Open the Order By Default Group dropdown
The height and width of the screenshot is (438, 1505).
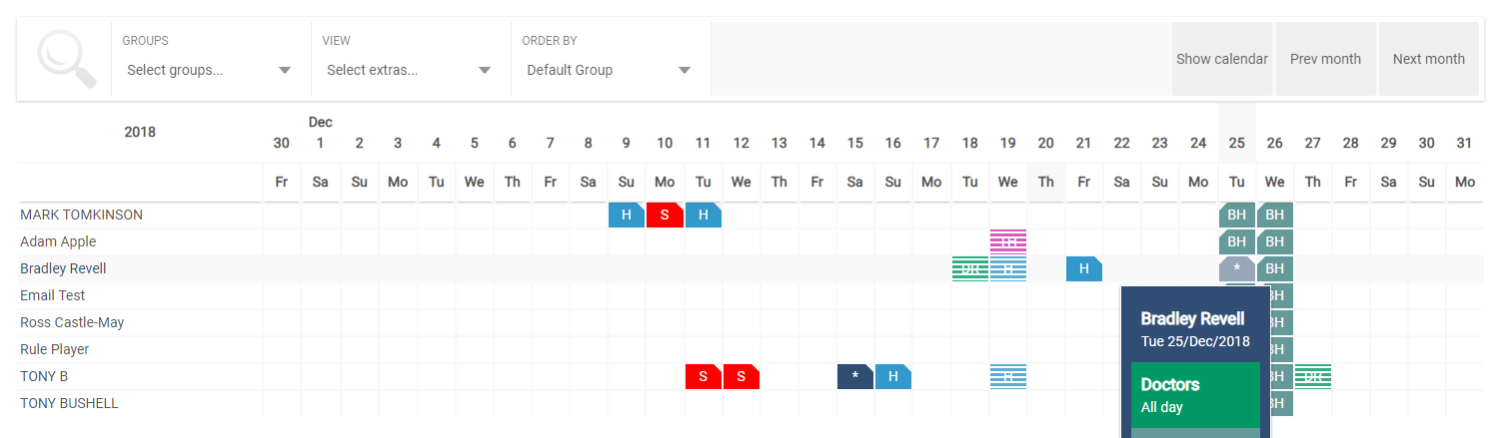click(x=609, y=70)
